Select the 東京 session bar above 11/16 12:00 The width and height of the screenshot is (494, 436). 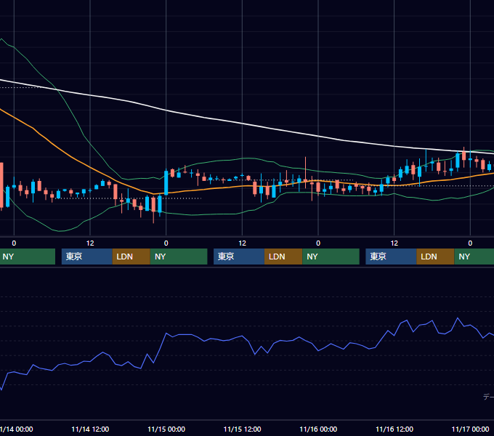391,257
